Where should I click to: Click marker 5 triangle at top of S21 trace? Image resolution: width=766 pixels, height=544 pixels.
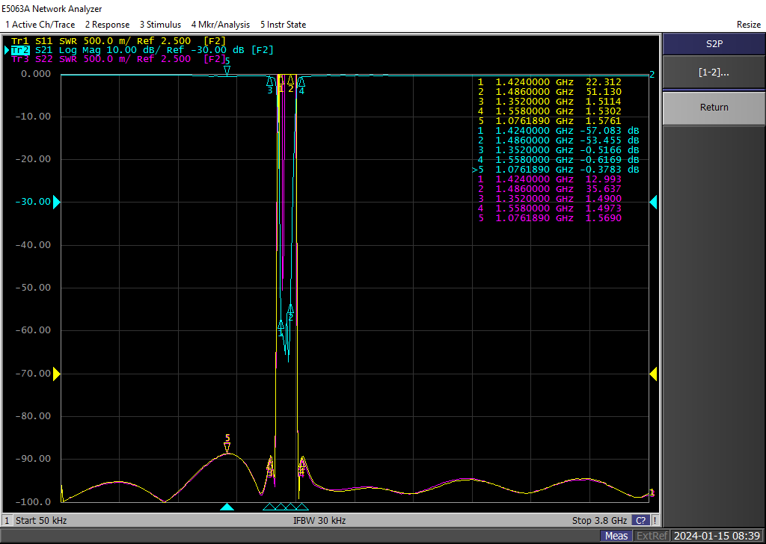[227, 70]
